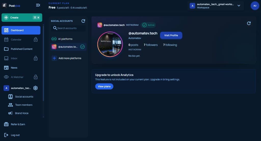The height and width of the screenshot is (141, 261).
Task: Click the Calendar icon
Action: pyautogui.click(x=6, y=39)
